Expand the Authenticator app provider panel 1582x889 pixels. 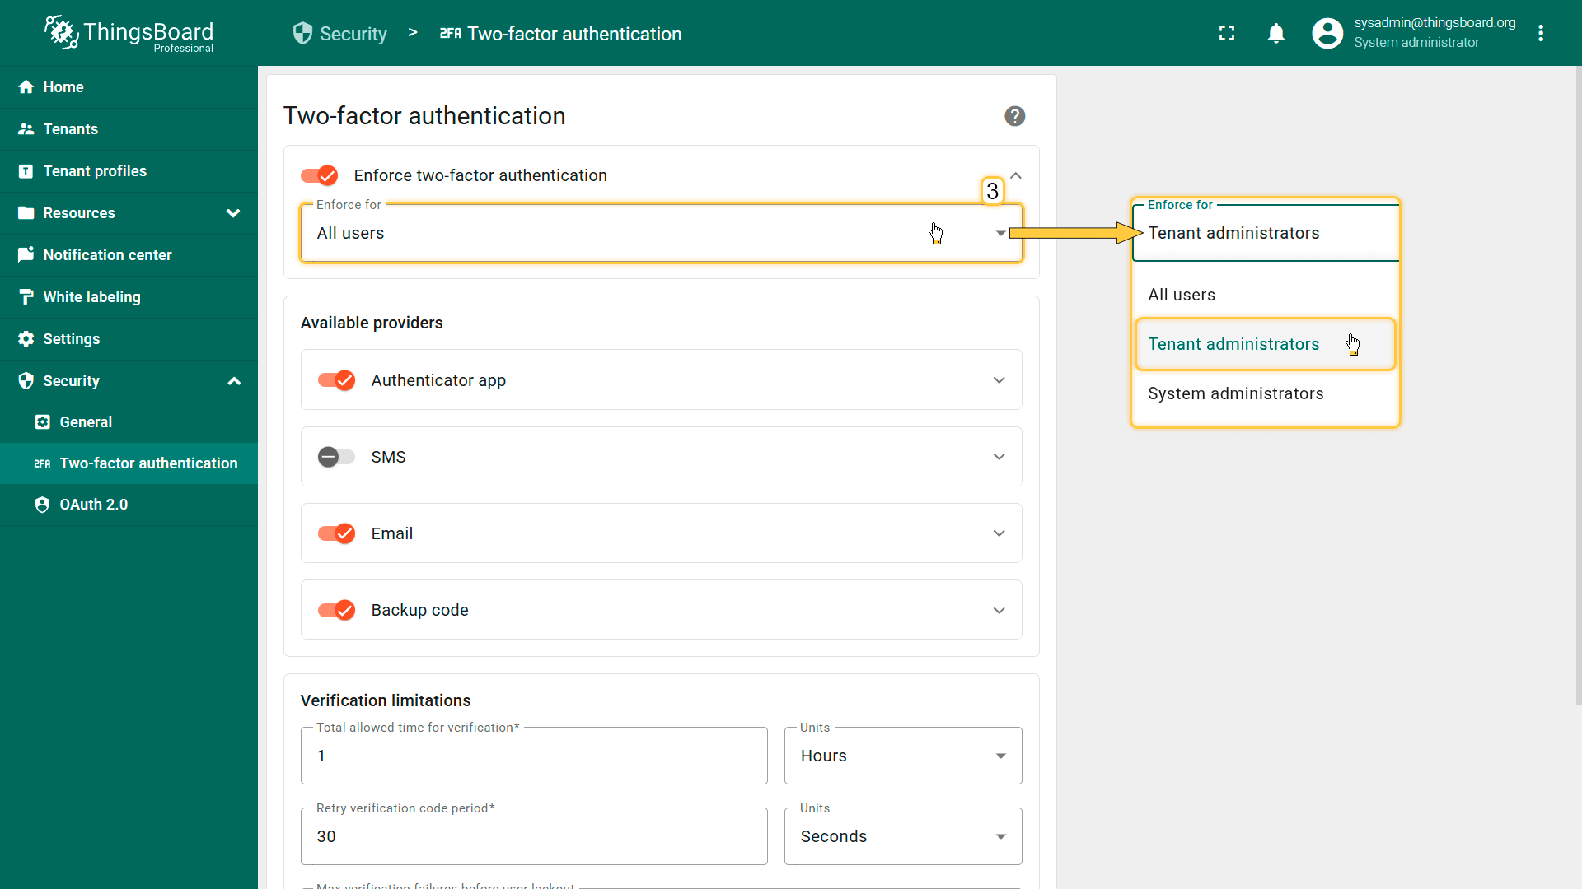tap(999, 380)
